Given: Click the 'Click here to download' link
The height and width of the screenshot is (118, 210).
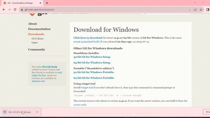Looking at the screenshot, I should [x=88, y=38].
